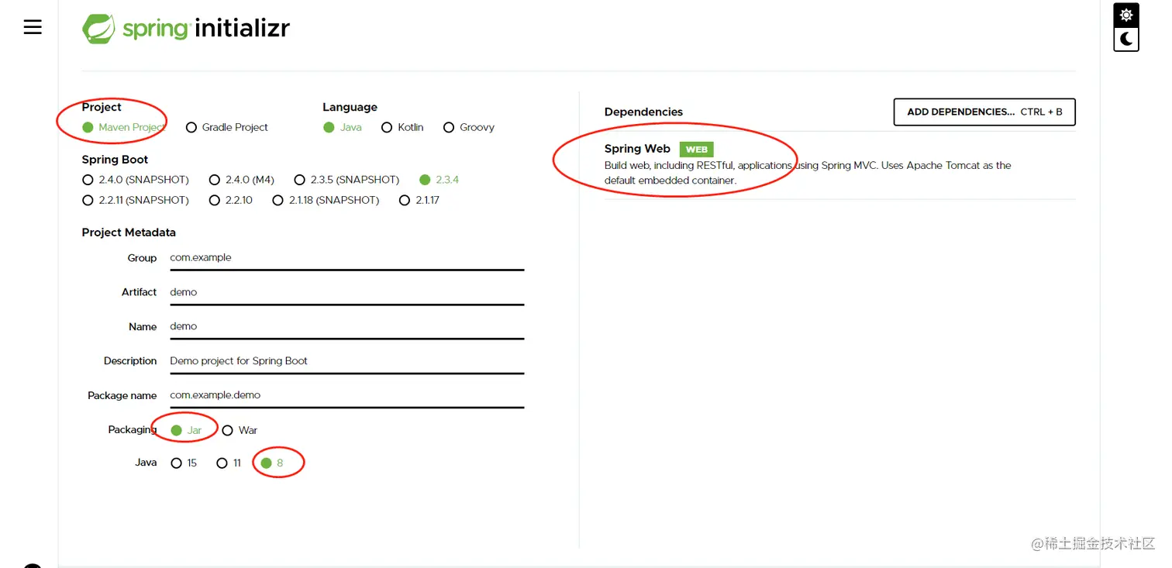
Task: Open Add Dependencies dialog
Action: (x=984, y=112)
